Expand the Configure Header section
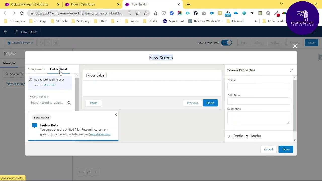322x181 pixels. 244,136
